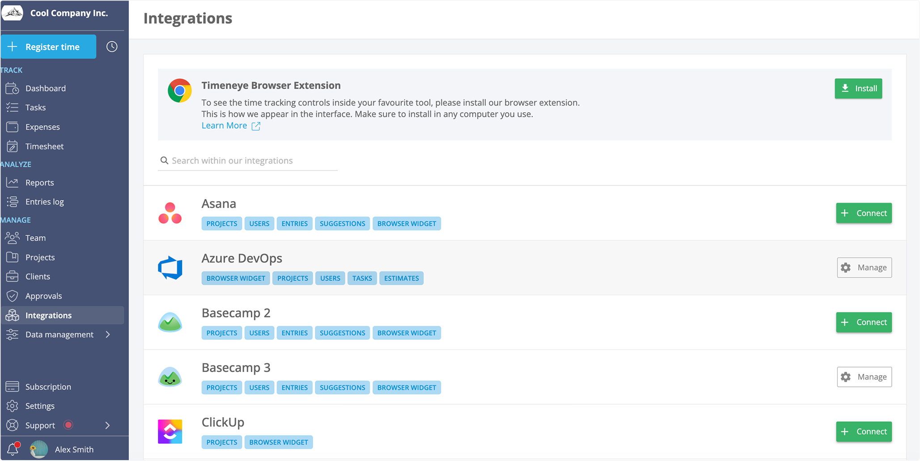The image size is (920, 461).
Task: Click the ClickUp logo
Action: (170, 431)
